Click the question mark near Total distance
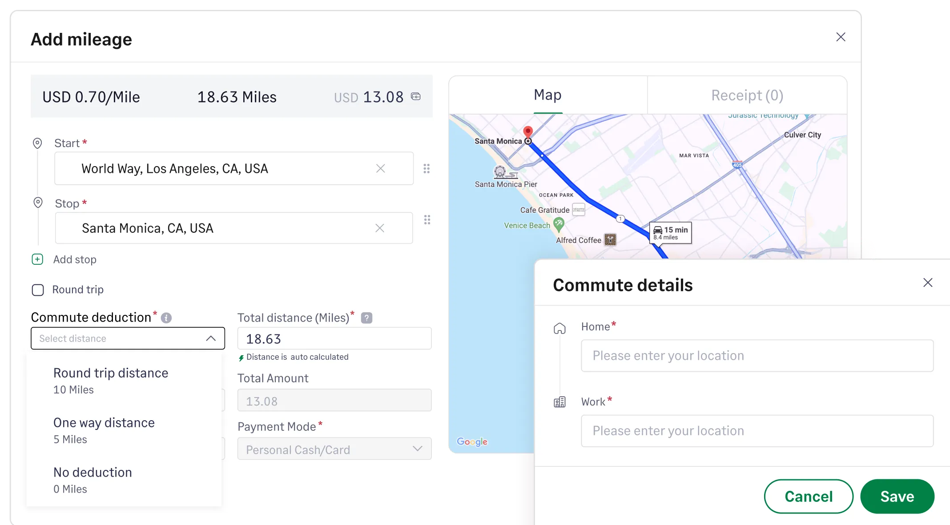Screen dimensions: 950x525 [366, 317]
